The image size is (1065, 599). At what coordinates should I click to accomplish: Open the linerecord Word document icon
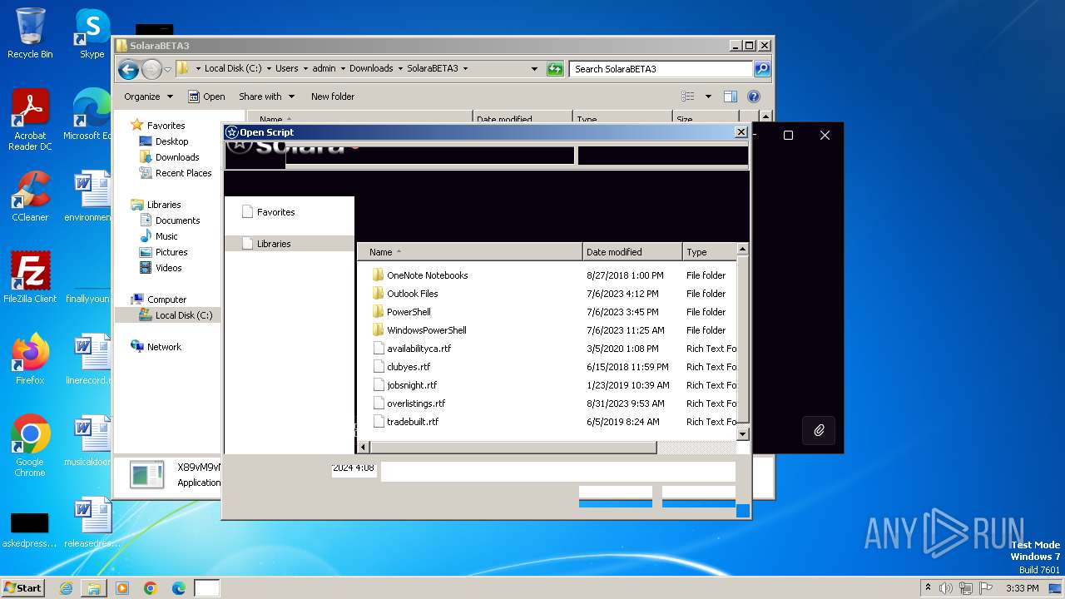click(90, 359)
